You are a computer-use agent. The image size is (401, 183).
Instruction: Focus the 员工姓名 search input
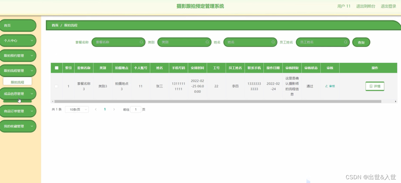pos(323,42)
